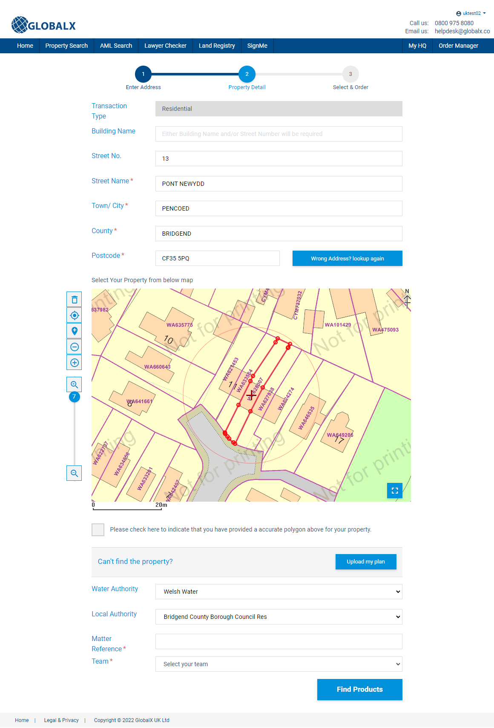Open the AML Search menu item

[116, 46]
